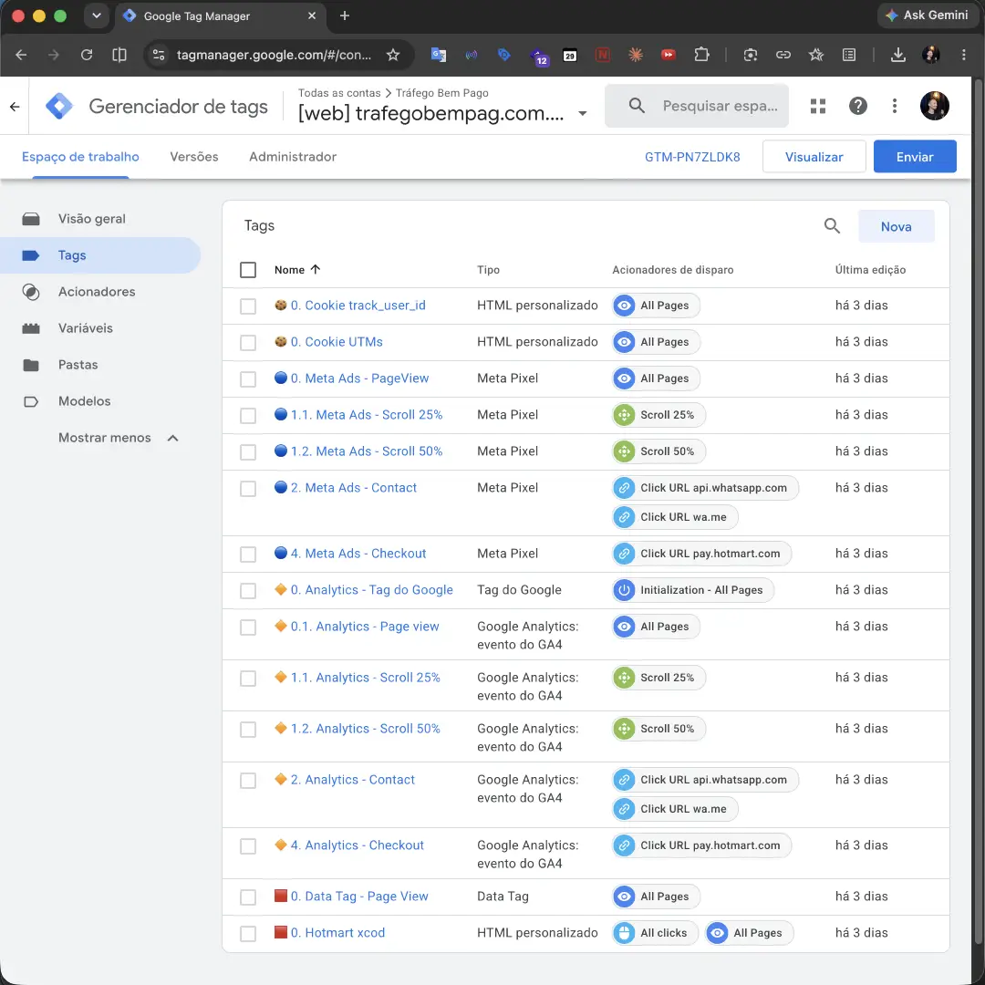Image resolution: width=985 pixels, height=985 pixels.
Task: Toggle the select-all tags checkbox
Action: (x=248, y=269)
